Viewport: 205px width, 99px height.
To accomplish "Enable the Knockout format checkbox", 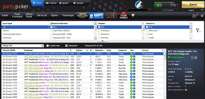I will click(x=99, y=34).
